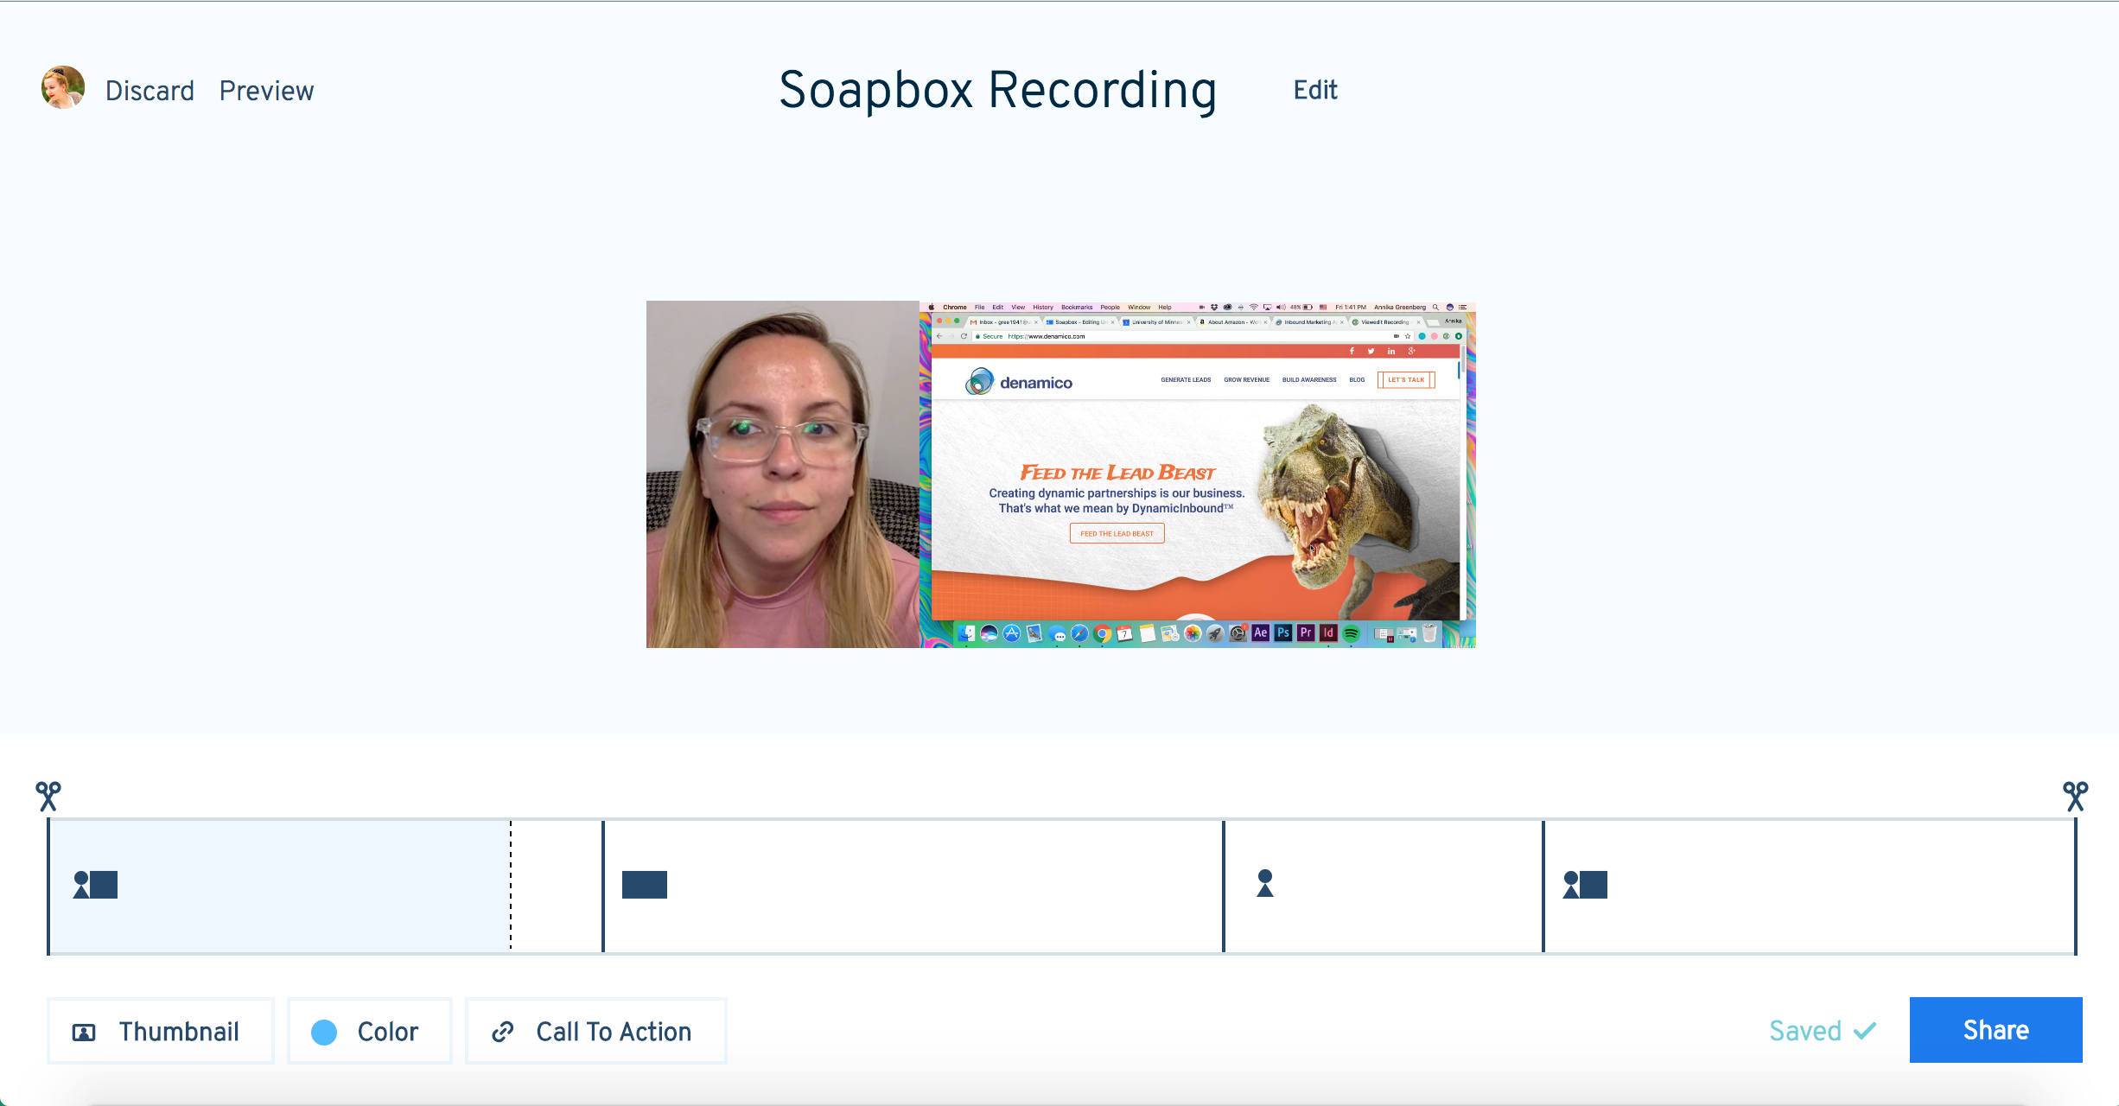Screen dimensions: 2119x1106
Task: Toggle preview mode for recording
Action: (x=266, y=90)
